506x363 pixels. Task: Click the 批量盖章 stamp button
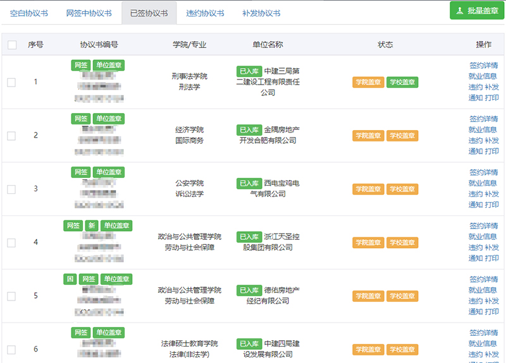[x=477, y=11]
